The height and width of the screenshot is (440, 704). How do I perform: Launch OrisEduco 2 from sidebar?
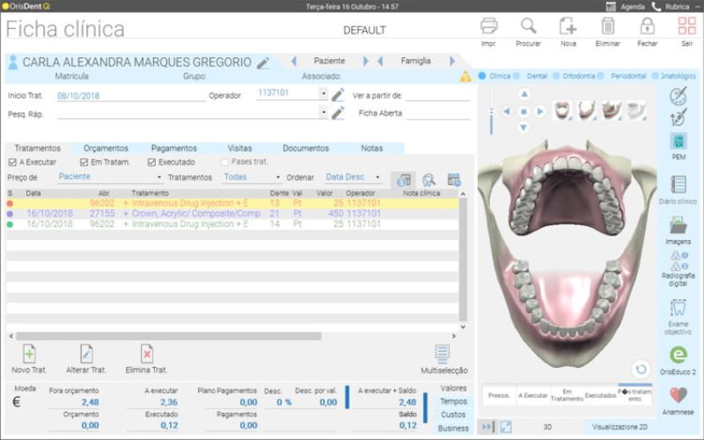678,355
